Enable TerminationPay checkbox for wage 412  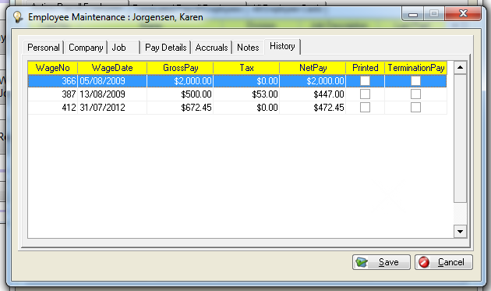tap(415, 107)
